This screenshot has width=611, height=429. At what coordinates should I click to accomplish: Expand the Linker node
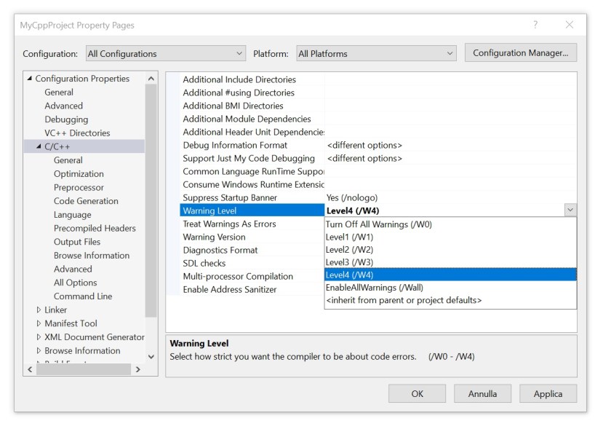coord(39,310)
